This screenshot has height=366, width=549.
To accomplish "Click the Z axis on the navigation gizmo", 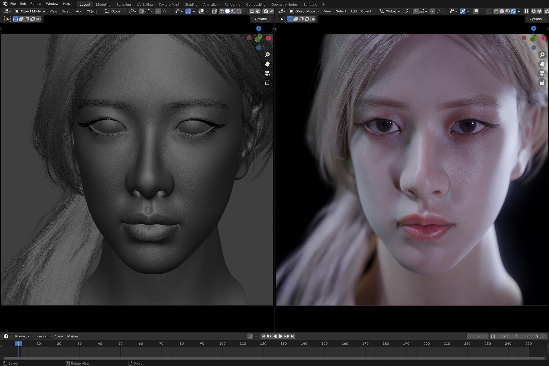I will 259,28.
